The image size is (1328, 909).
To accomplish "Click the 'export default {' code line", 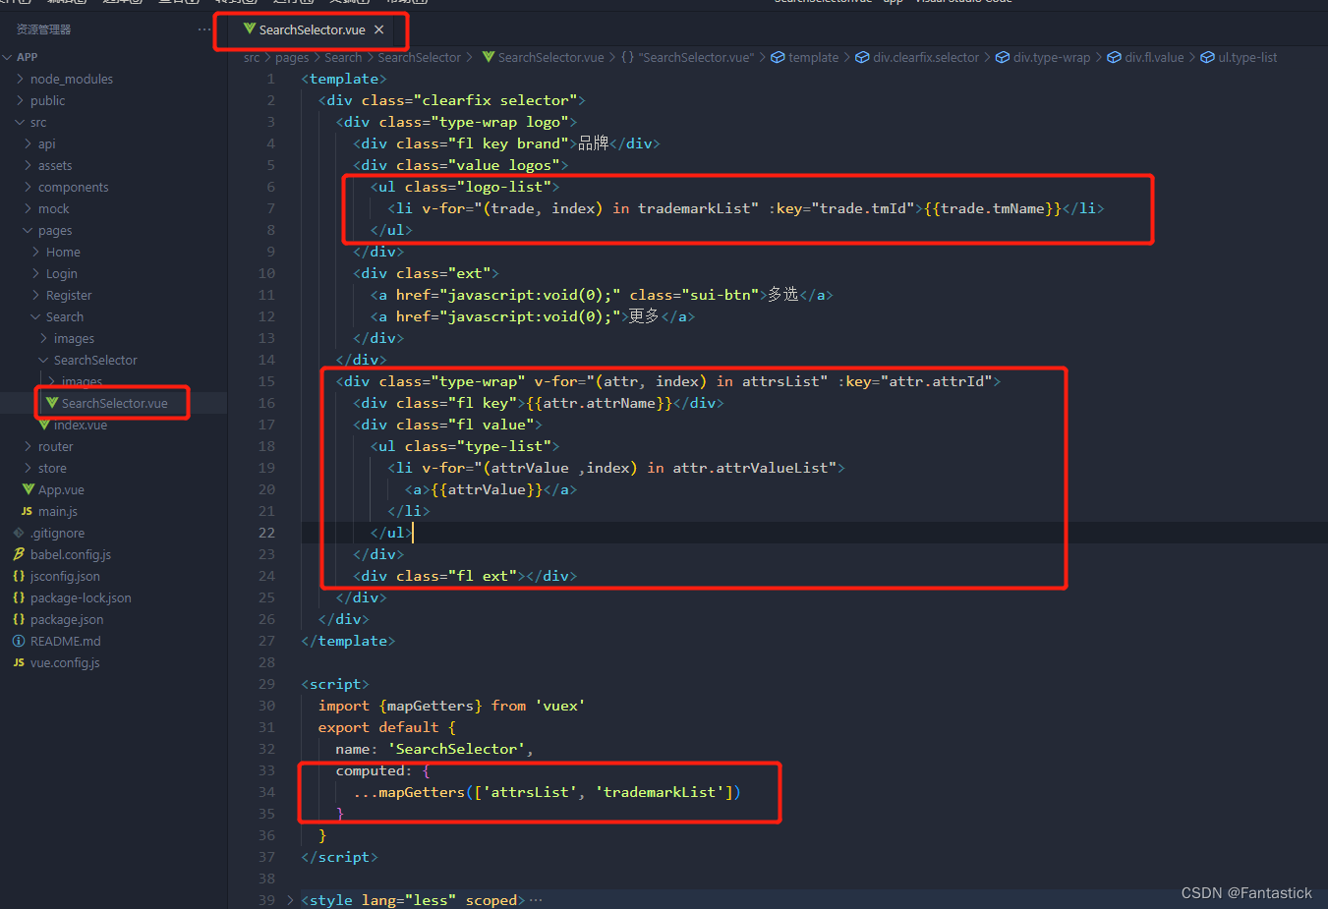I will [386, 727].
